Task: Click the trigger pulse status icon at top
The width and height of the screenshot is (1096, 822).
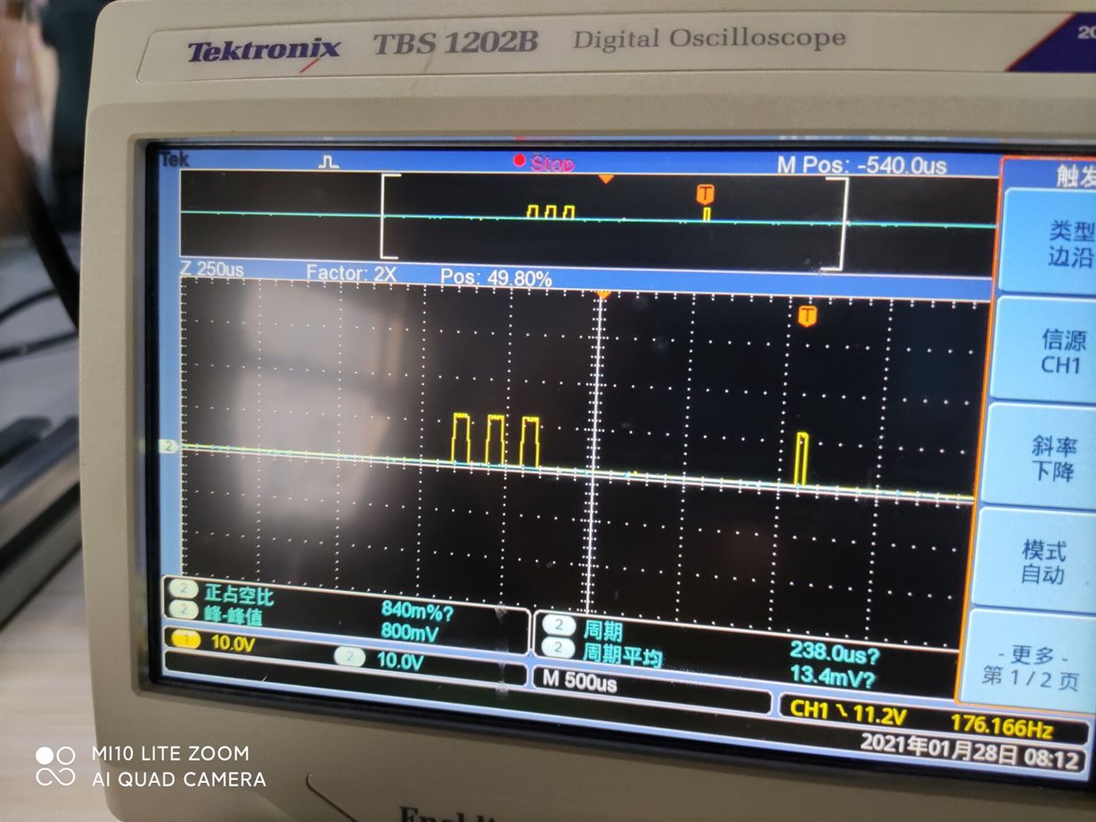Action: [x=330, y=160]
